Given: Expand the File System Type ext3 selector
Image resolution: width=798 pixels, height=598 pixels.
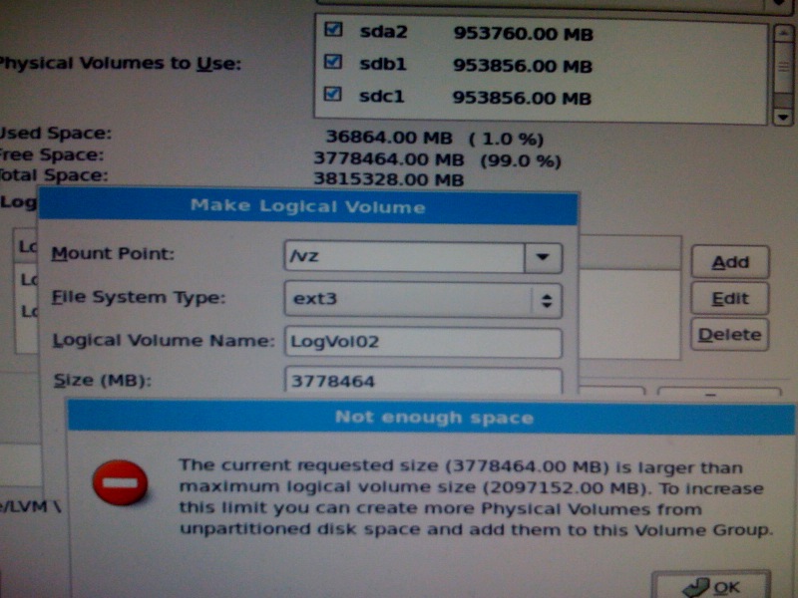Looking at the screenshot, I should tap(546, 299).
